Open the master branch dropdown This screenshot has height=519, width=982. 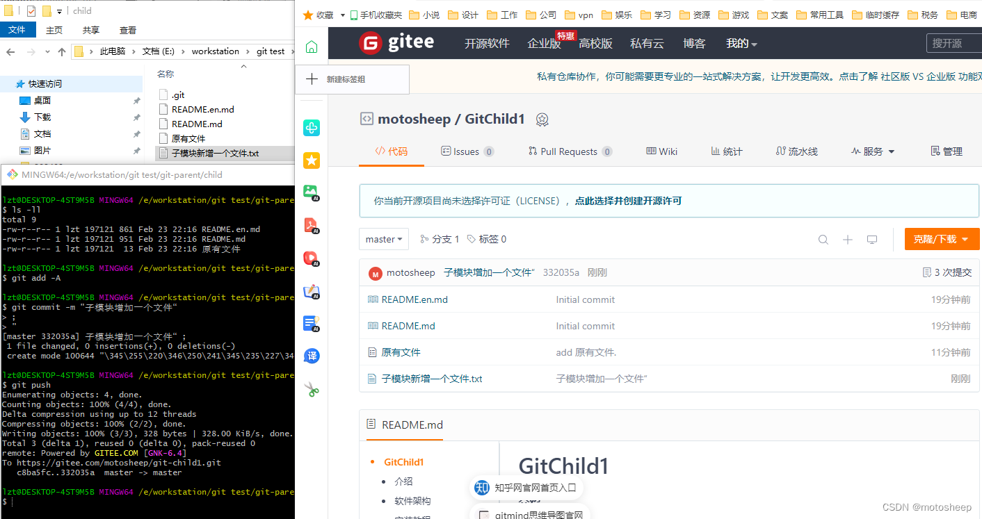tap(384, 239)
